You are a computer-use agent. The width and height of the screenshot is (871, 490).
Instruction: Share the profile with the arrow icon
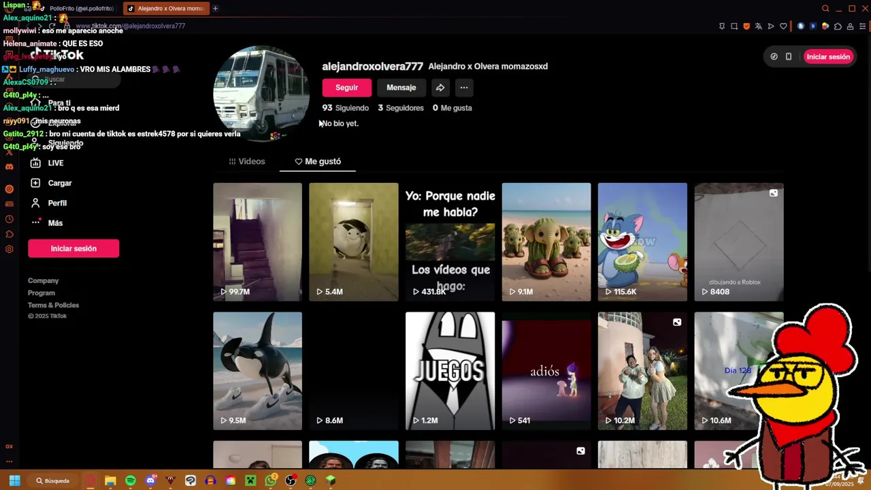click(x=440, y=88)
